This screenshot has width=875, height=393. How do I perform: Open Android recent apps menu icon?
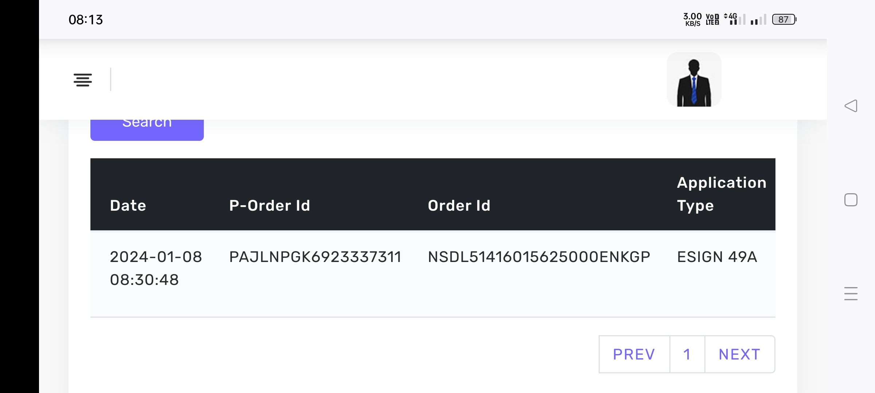pos(851,294)
